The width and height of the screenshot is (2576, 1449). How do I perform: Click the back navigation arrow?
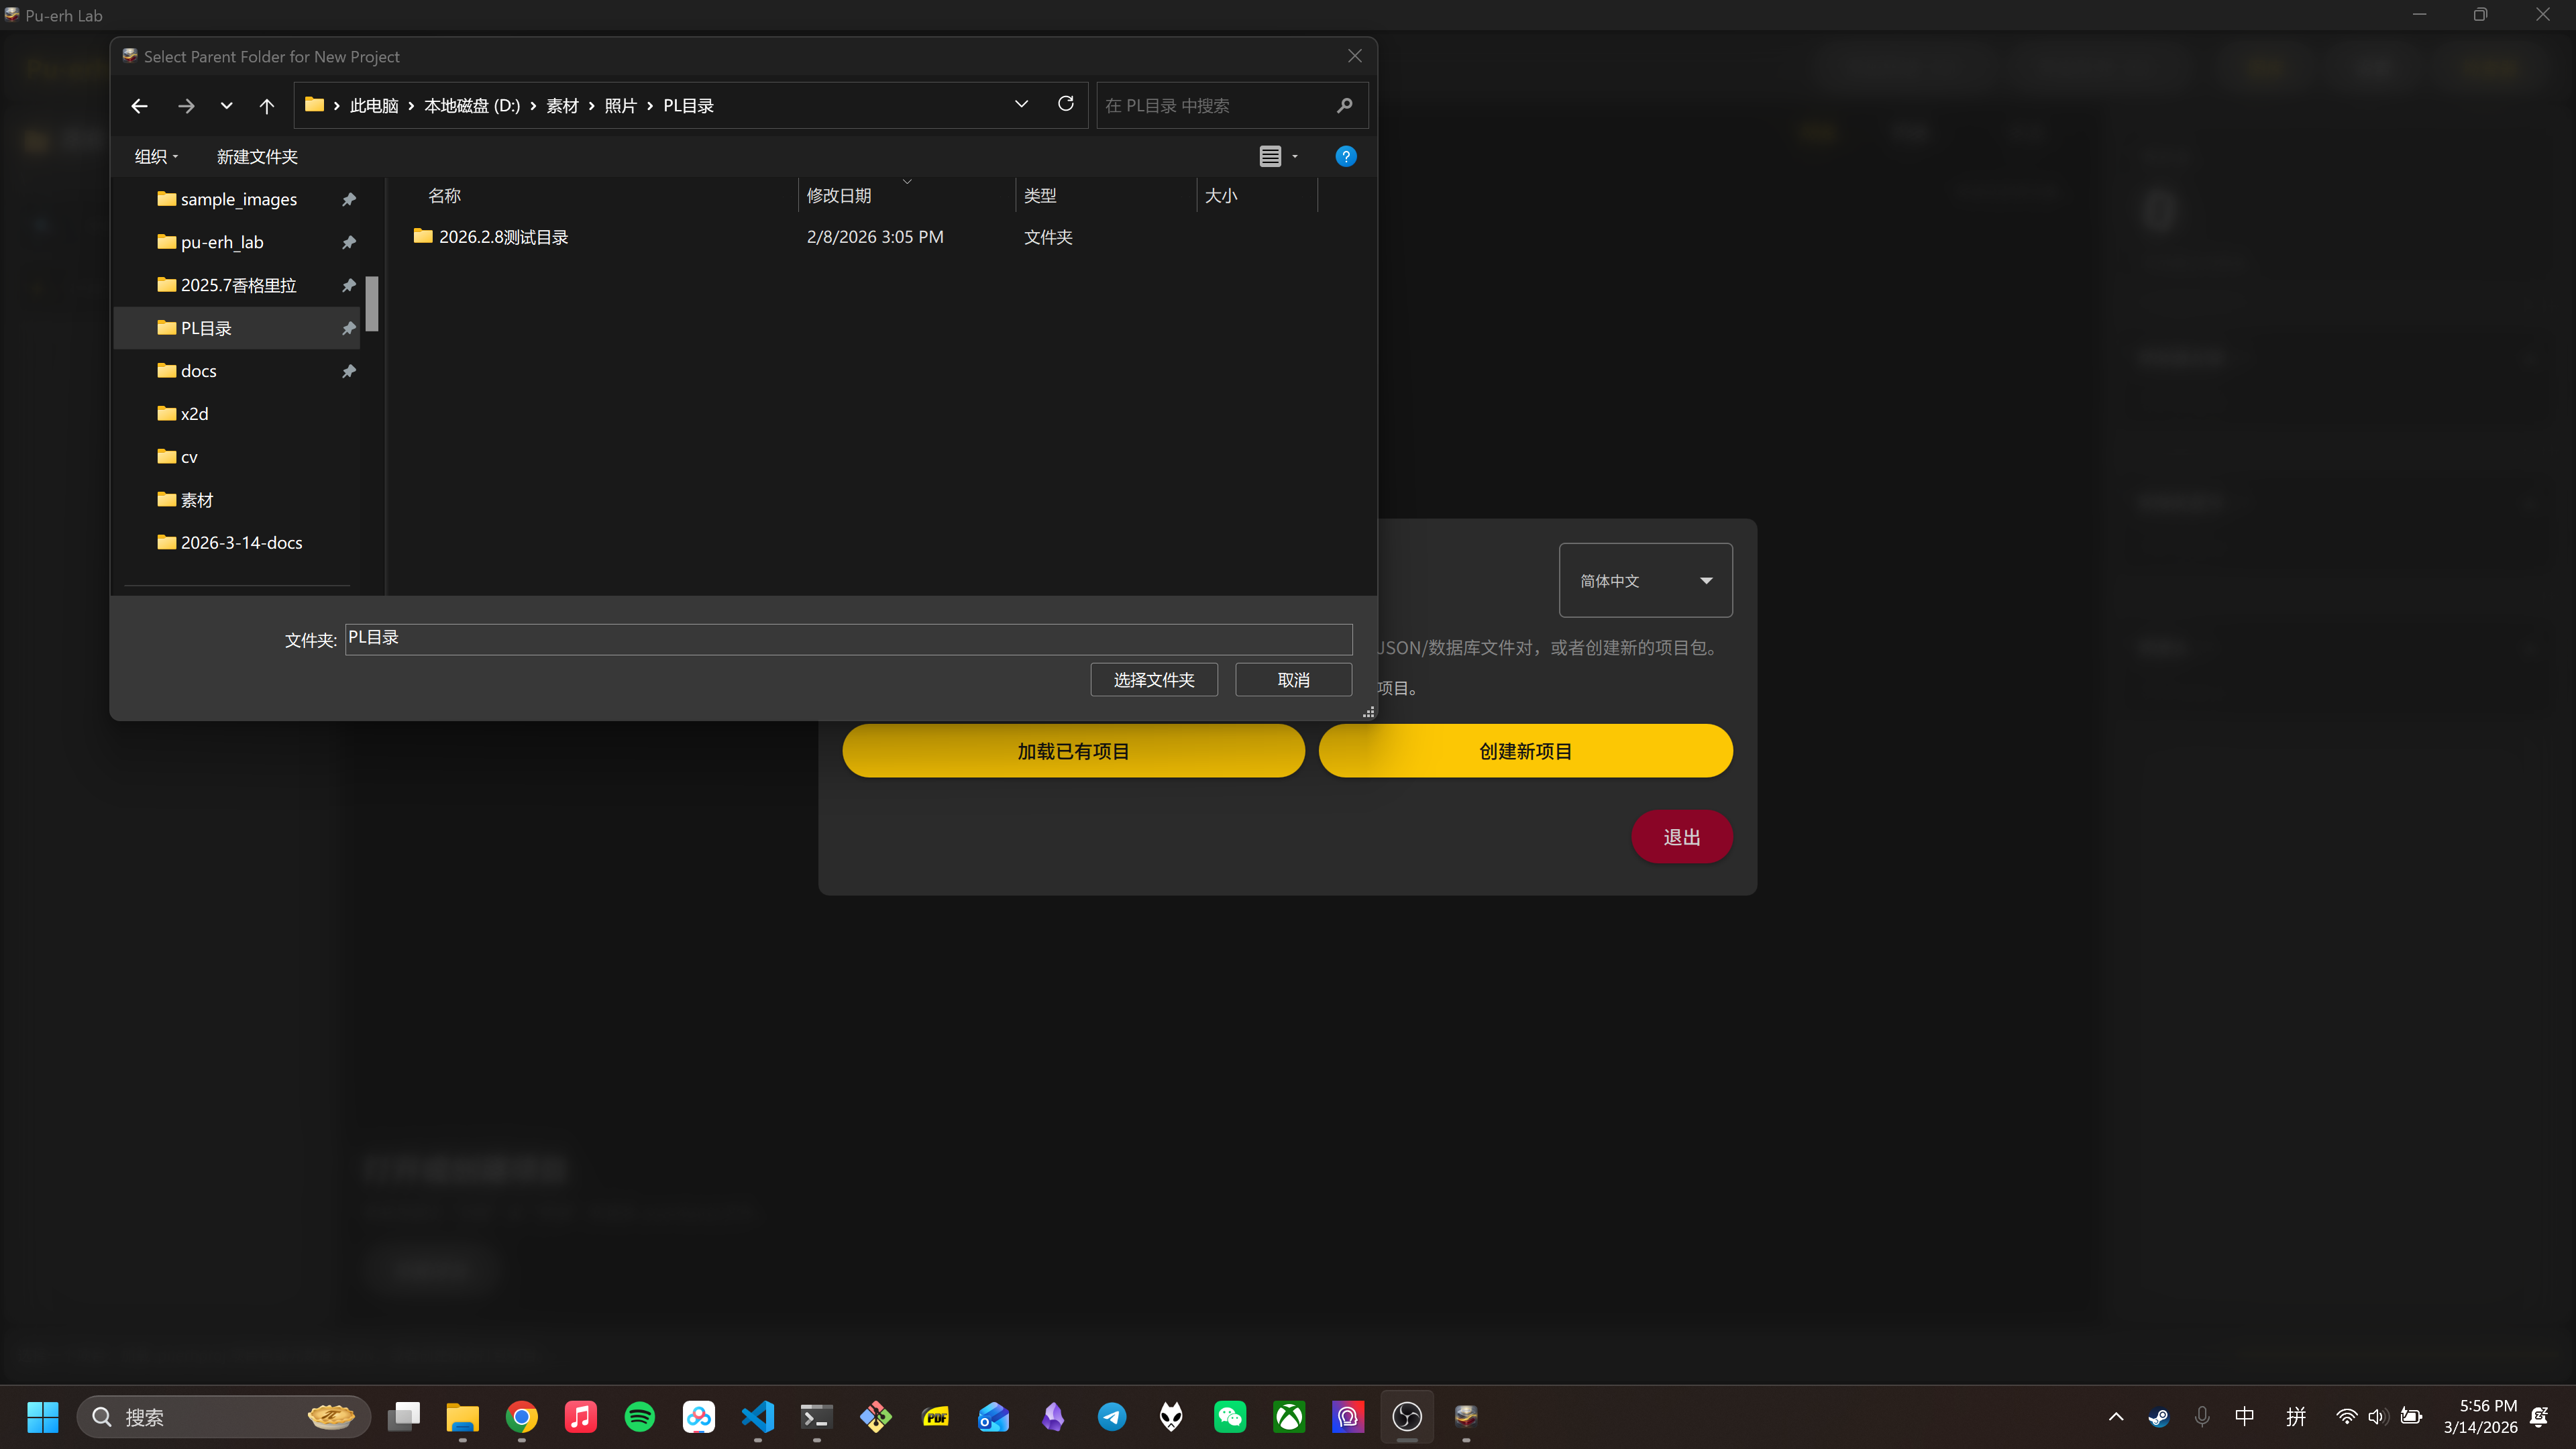(x=139, y=106)
